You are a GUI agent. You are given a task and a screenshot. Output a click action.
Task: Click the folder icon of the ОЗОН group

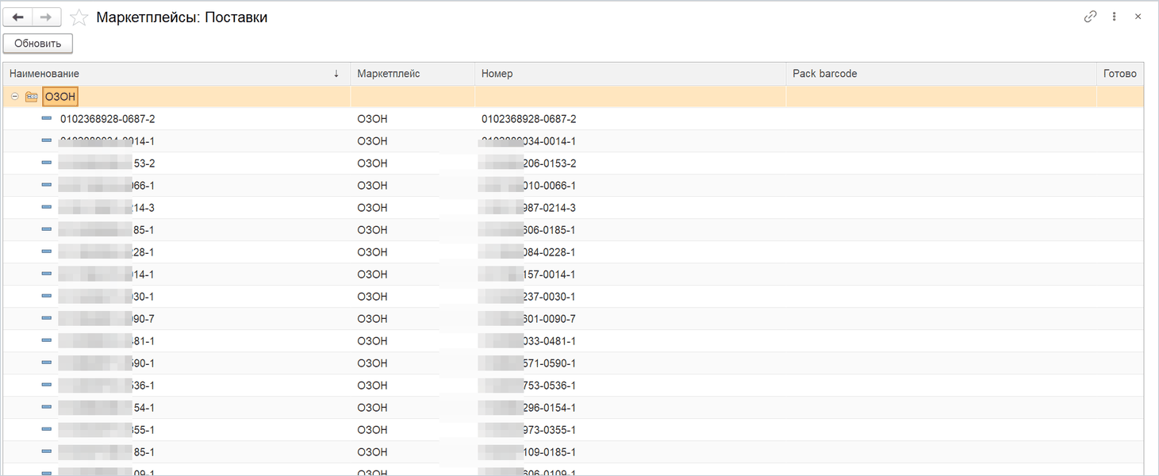(31, 97)
